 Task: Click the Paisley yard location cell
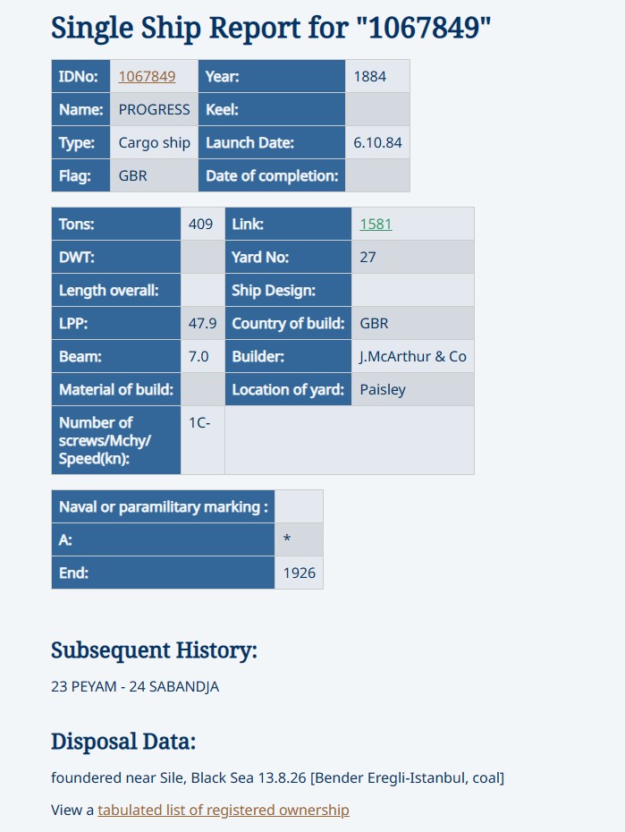click(413, 389)
